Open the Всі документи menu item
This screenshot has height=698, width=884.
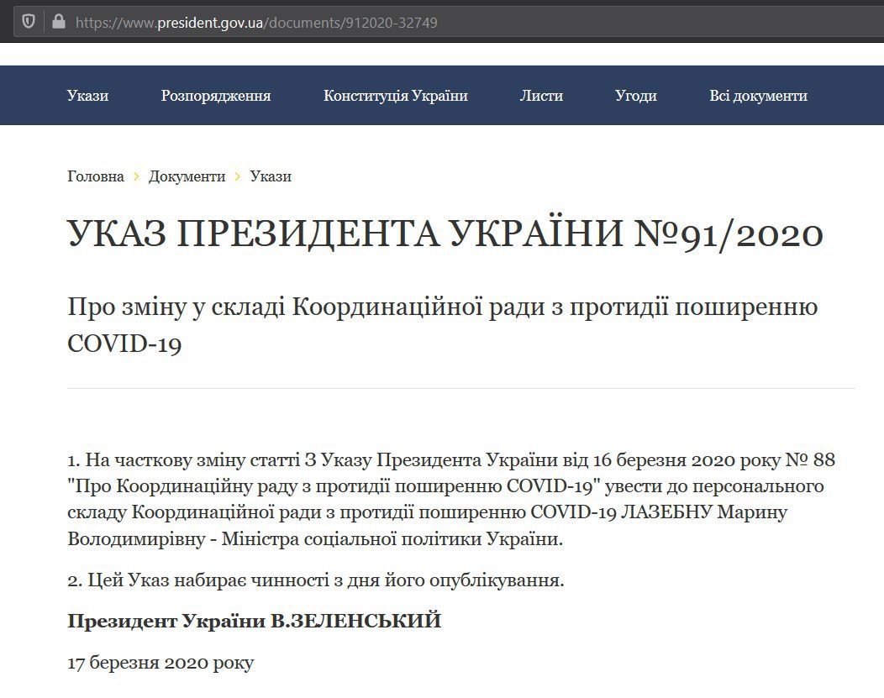tap(758, 96)
